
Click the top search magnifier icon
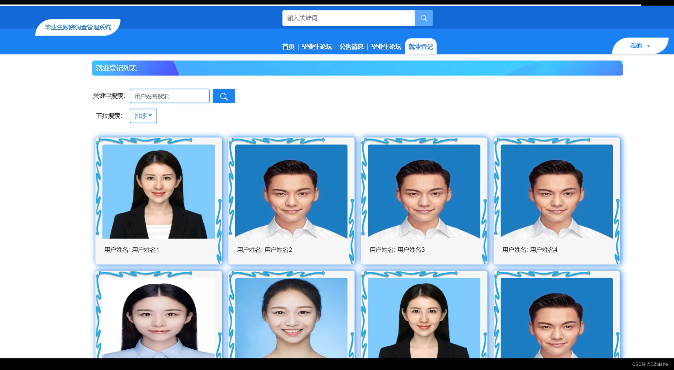(x=424, y=18)
